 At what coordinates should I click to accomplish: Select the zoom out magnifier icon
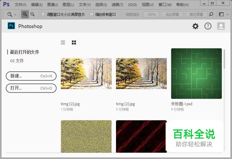point(33,14)
